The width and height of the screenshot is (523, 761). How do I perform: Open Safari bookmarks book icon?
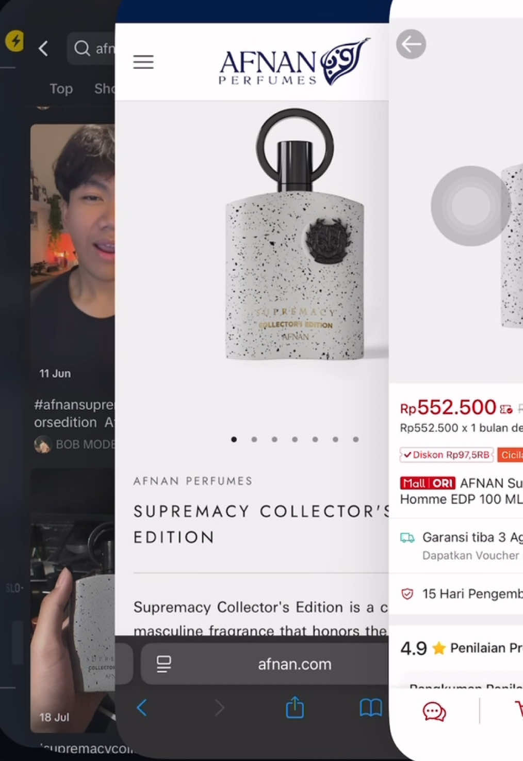click(371, 707)
